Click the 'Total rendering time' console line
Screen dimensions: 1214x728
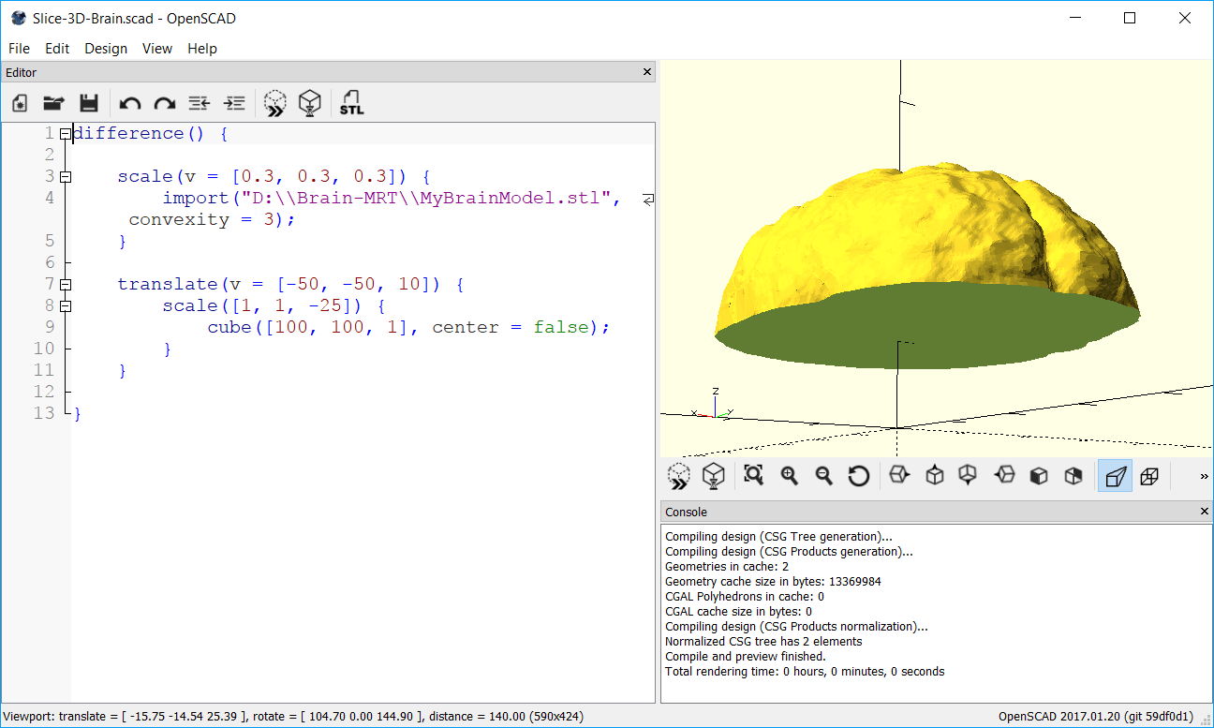pyautogui.click(x=805, y=672)
